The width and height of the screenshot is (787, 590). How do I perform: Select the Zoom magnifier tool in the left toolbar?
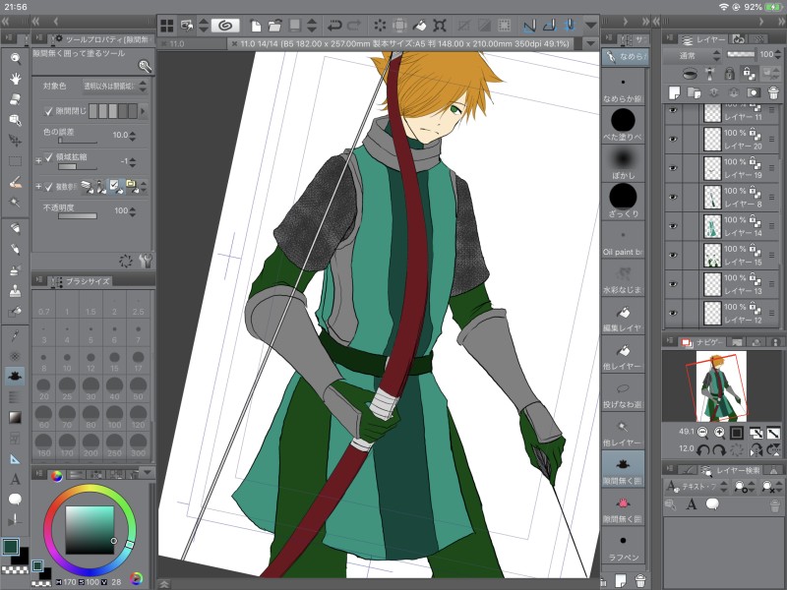tap(16, 59)
